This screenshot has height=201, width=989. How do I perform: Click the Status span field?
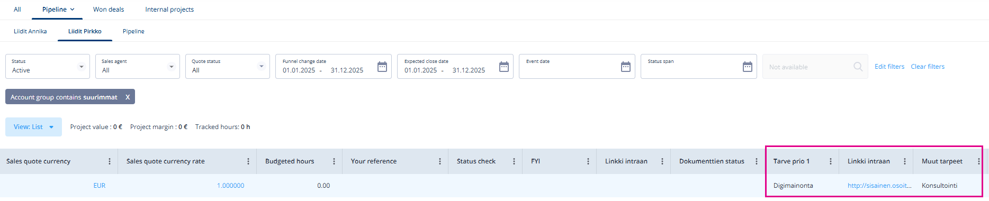click(x=699, y=67)
